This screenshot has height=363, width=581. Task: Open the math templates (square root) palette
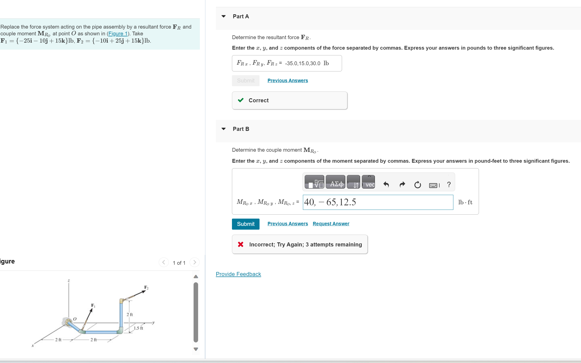click(x=314, y=182)
